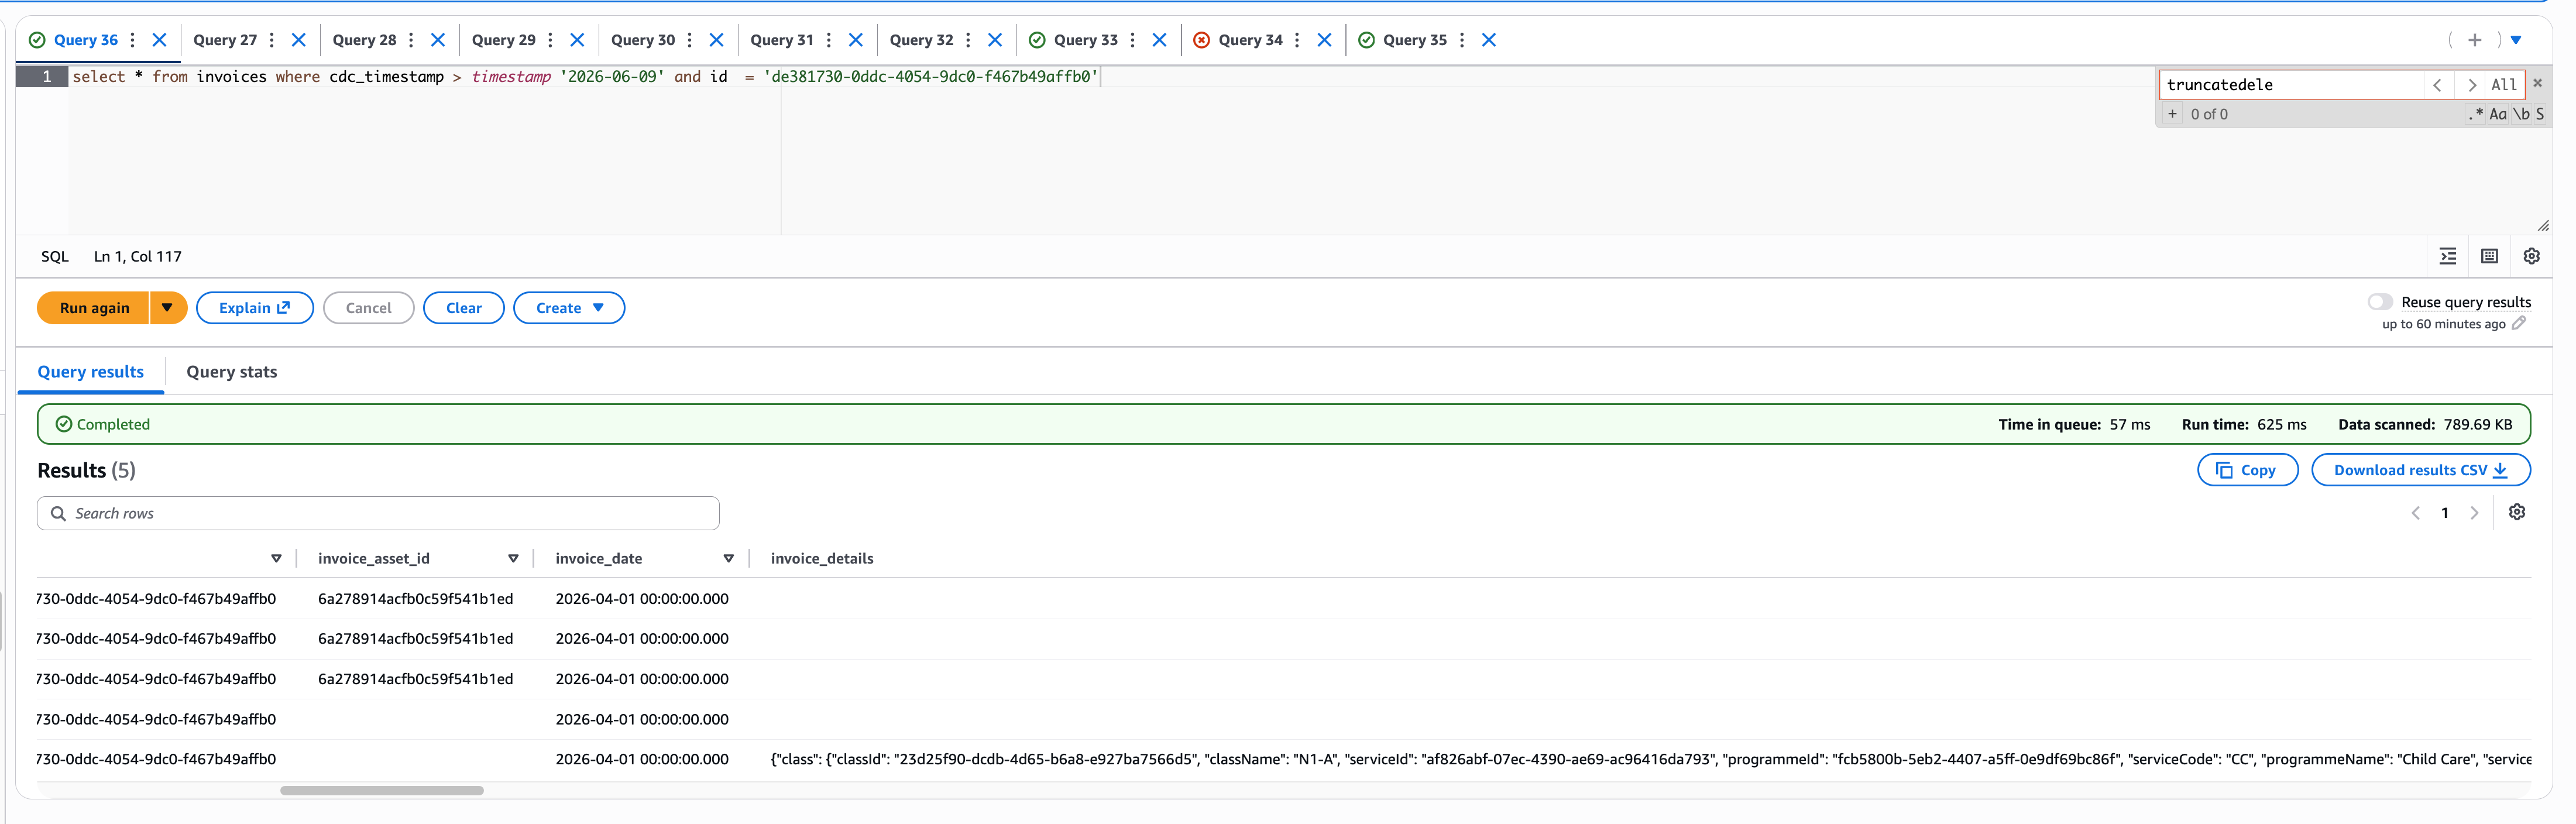Toggle Reuse query results switch
The width and height of the screenshot is (2576, 824).
point(2379,302)
